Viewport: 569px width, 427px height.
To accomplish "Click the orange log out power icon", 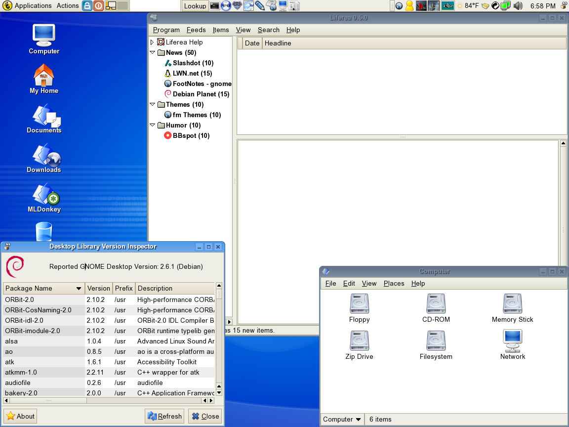I will [x=98, y=5].
